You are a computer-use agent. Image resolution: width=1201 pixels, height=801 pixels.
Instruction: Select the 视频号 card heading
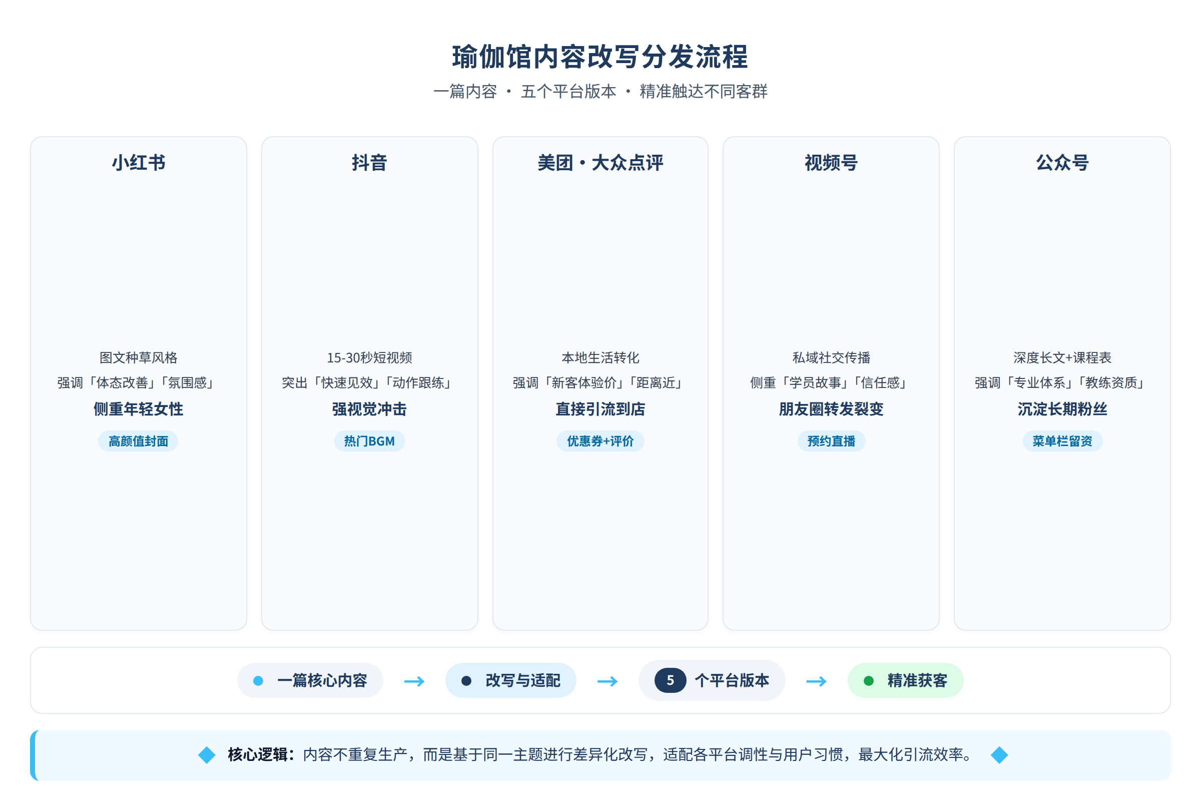831,163
